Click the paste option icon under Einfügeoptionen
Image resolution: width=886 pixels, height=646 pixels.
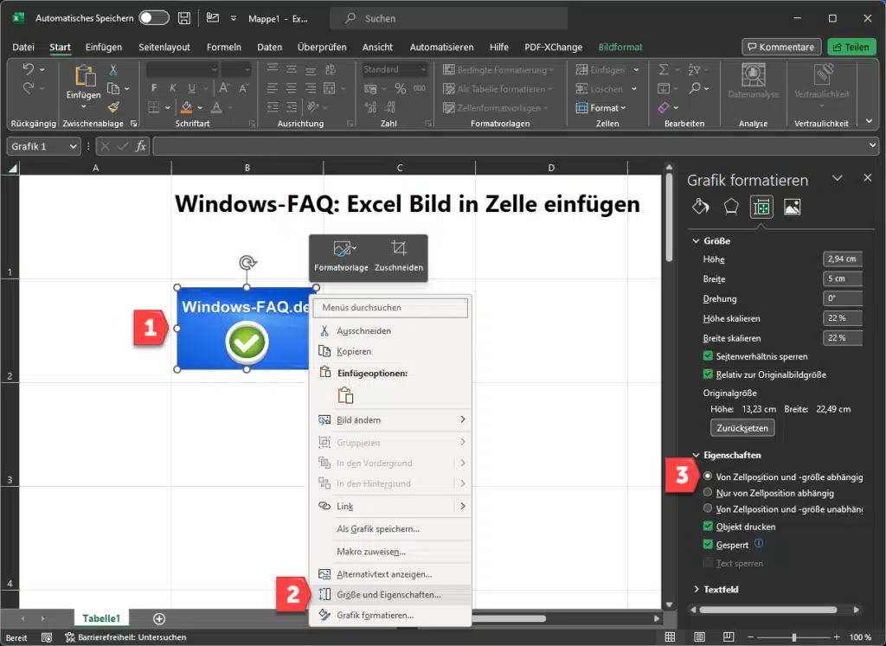coord(345,395)
